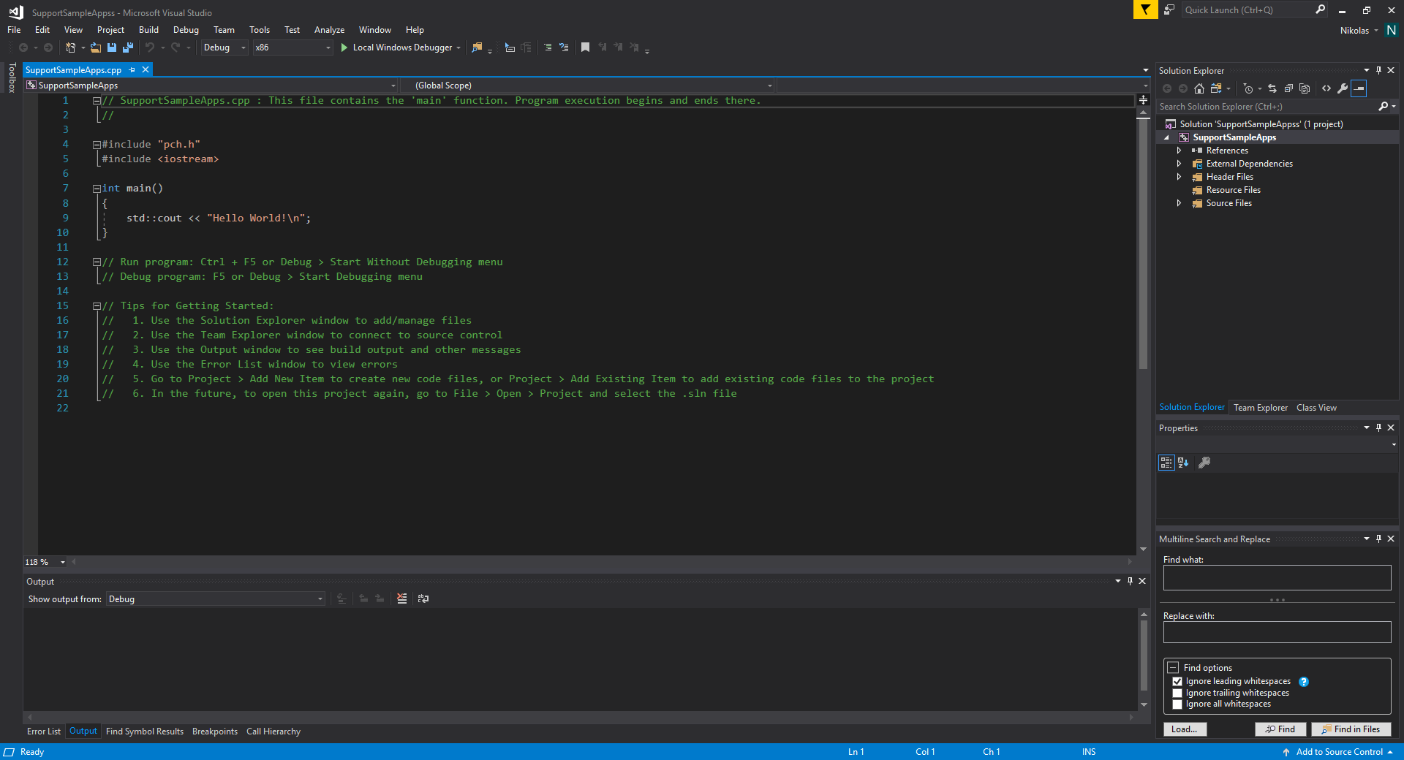Viewport: 1404px width, 760px height.
Task: Open the Toolbox side tab
Action: (x=12, y=77)
